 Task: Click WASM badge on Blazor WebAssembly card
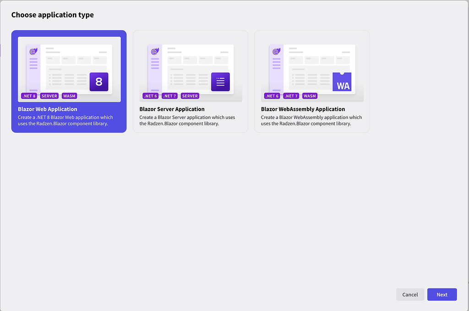(x=310, y=96)
